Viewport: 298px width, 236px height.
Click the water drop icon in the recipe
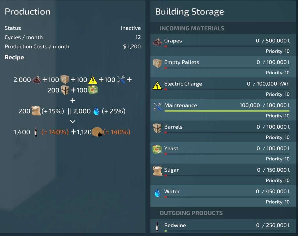click(x=96, y=111)
